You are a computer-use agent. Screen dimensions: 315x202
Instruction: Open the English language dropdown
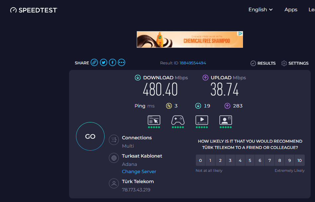(261, 10)
